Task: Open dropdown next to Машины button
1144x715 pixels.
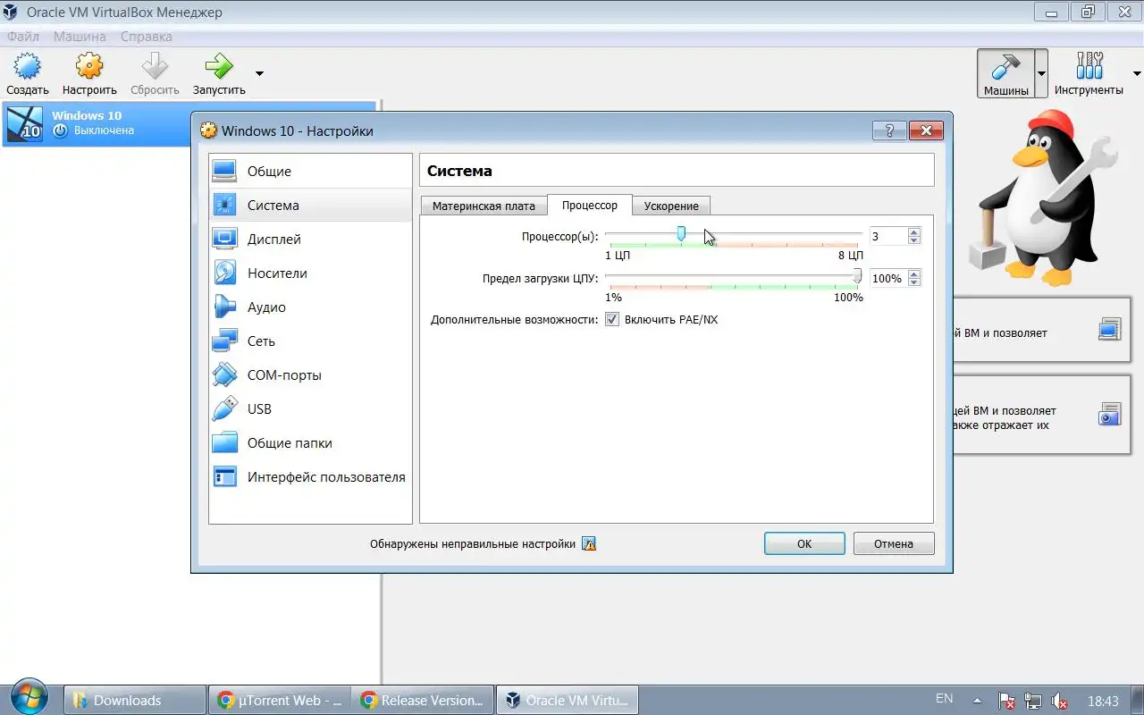Action: (1041, 73)
